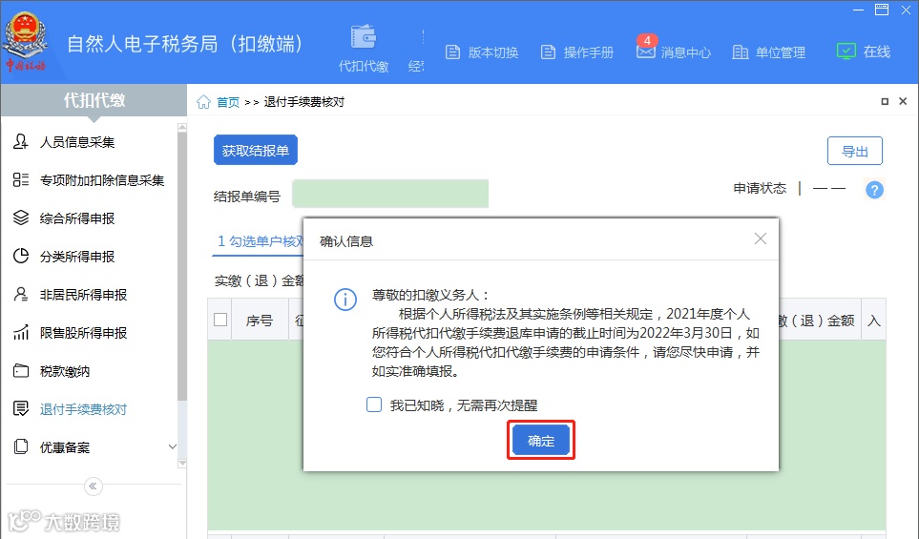
Task: Click the 代扣代缴 sidebar header
Action: point(94,100)
